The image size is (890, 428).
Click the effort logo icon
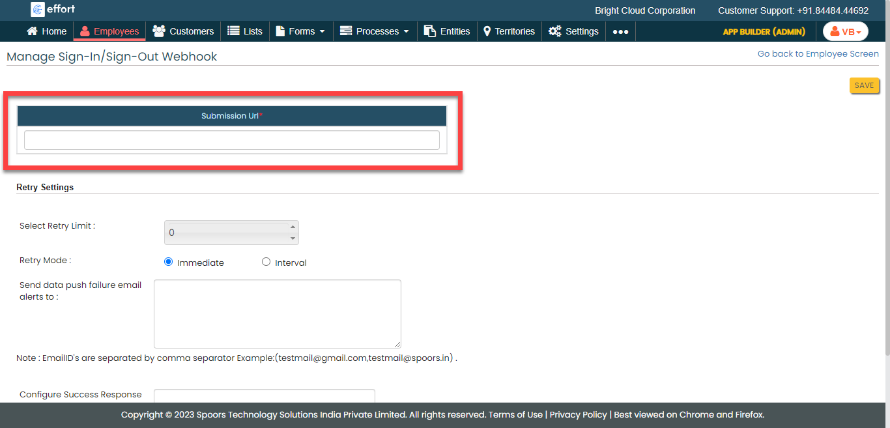click(x=38, y=10)
